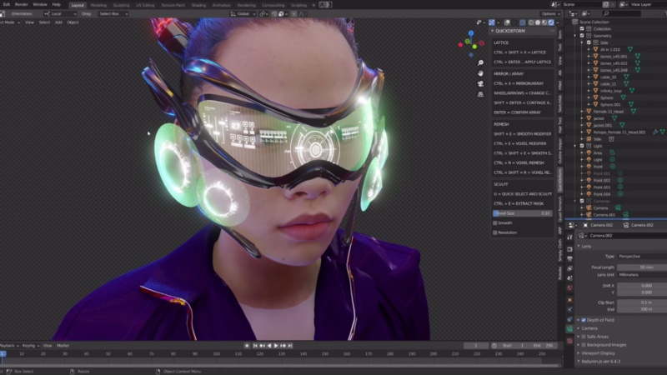
Task: Click the zoom magnifier viewport icon
Action: (480, 62)
